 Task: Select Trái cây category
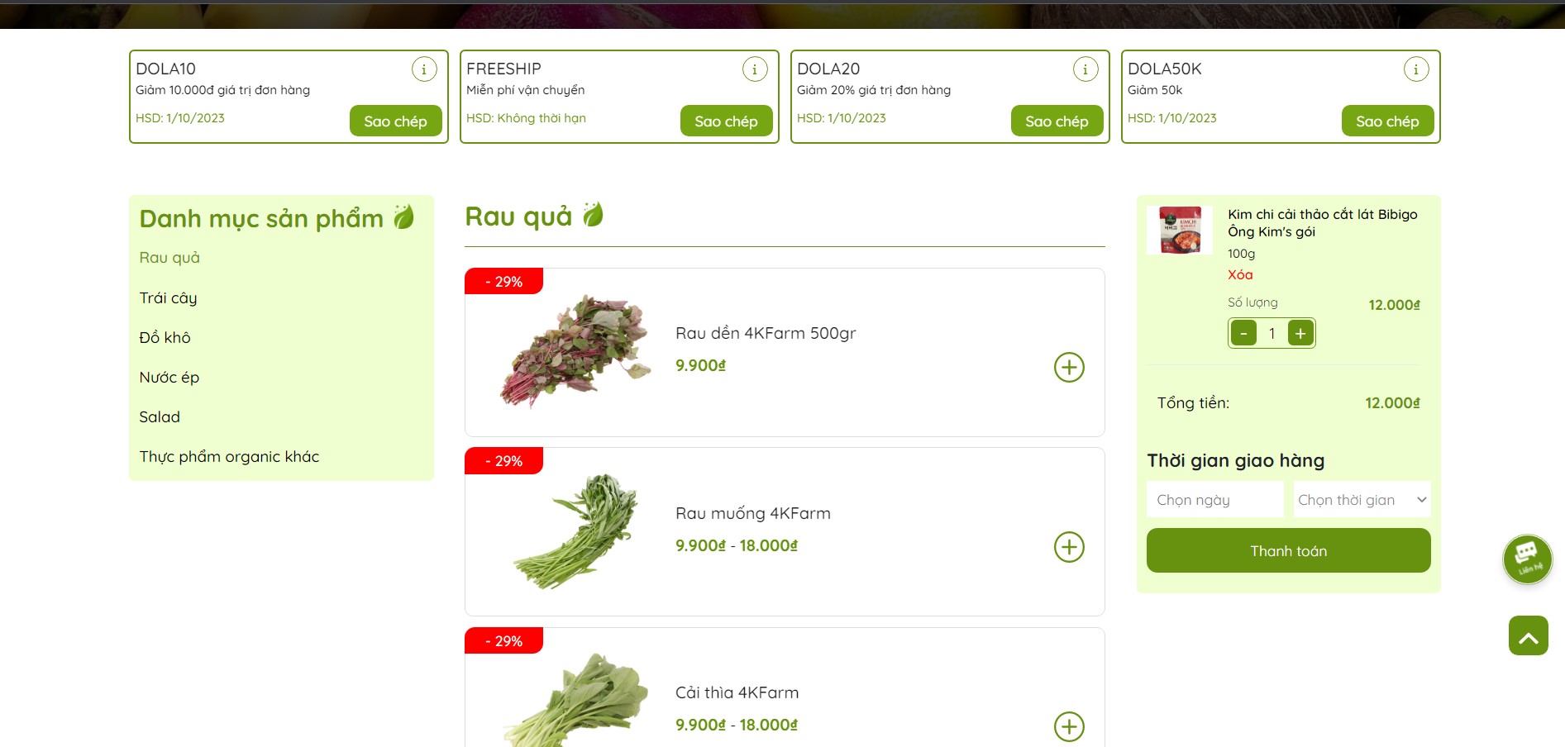click(168, 298)
